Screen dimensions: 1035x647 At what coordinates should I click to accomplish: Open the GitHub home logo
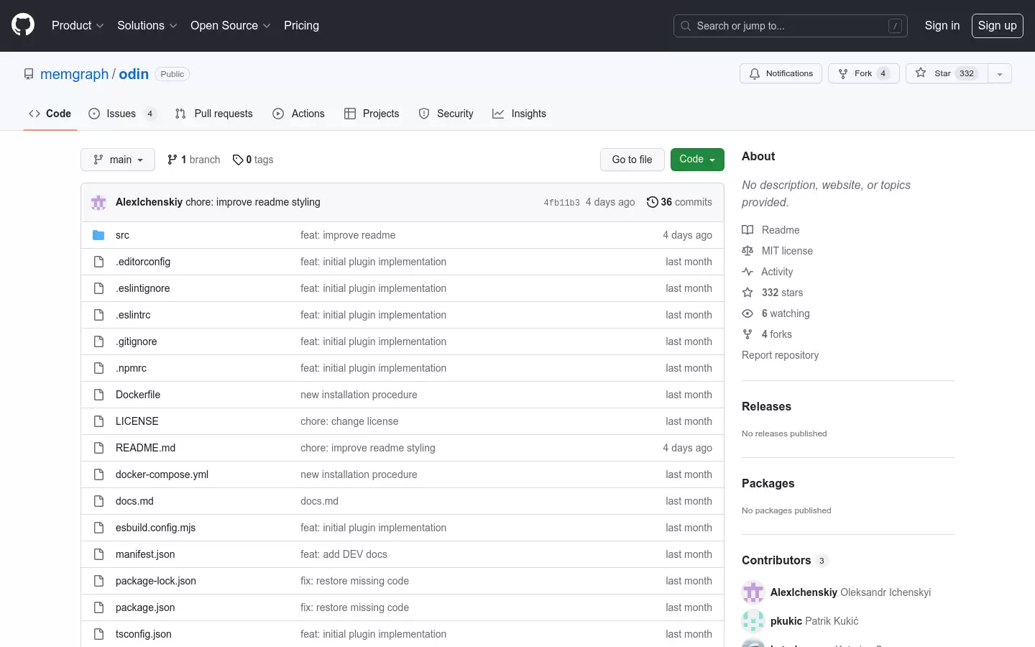[x=23, y=25]
